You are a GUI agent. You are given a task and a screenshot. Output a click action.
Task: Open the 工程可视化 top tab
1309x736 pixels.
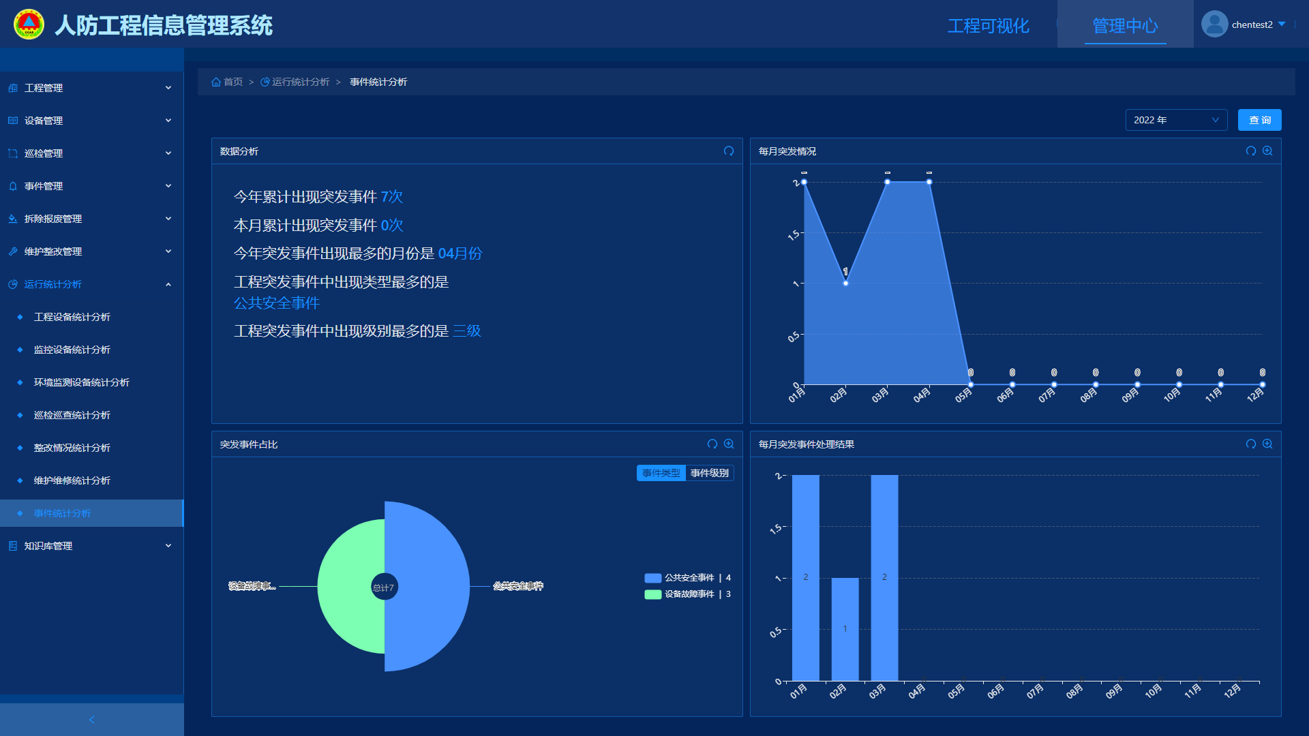(x=988, y=26)
